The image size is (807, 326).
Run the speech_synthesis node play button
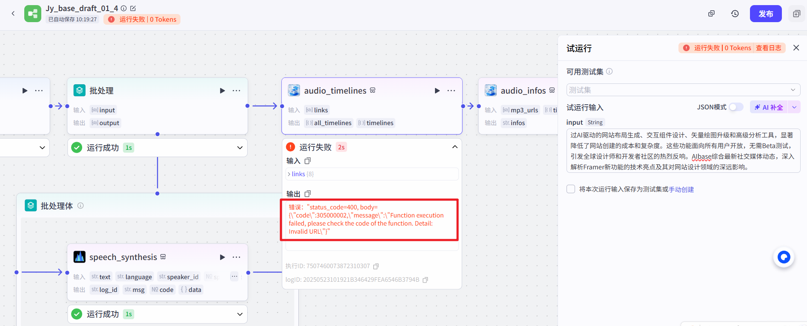pyautogui.click(x=222, y=257)
